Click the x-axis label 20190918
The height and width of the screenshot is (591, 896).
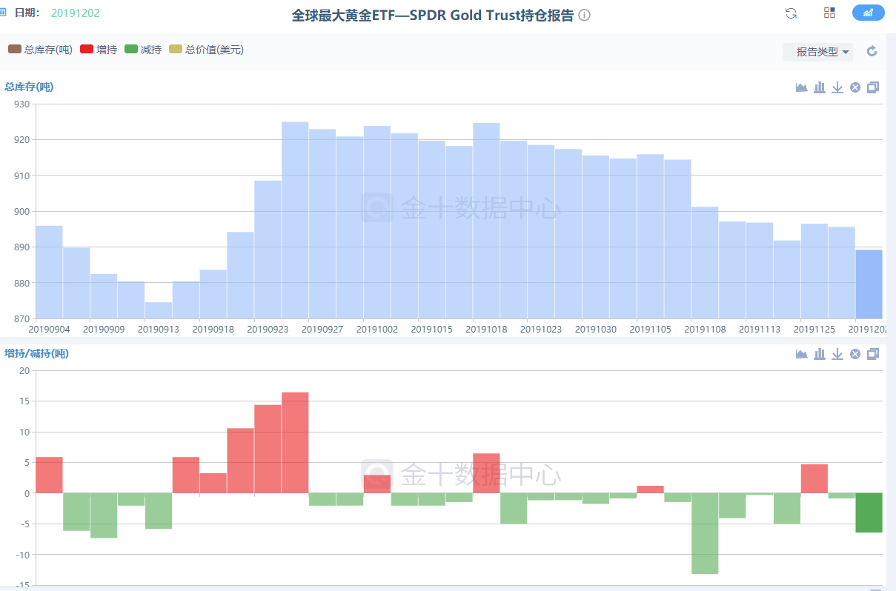click(x=213, y=329)
